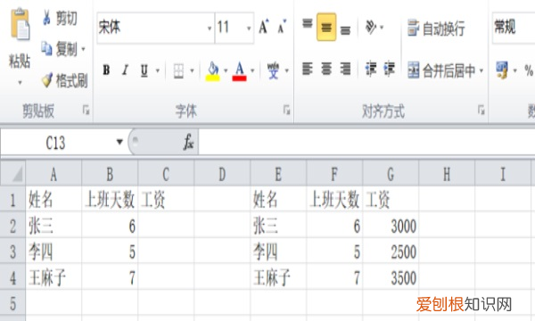The image size is (535, 321).
Task: Toggle Bold formatting
Action: coord(106,70)
